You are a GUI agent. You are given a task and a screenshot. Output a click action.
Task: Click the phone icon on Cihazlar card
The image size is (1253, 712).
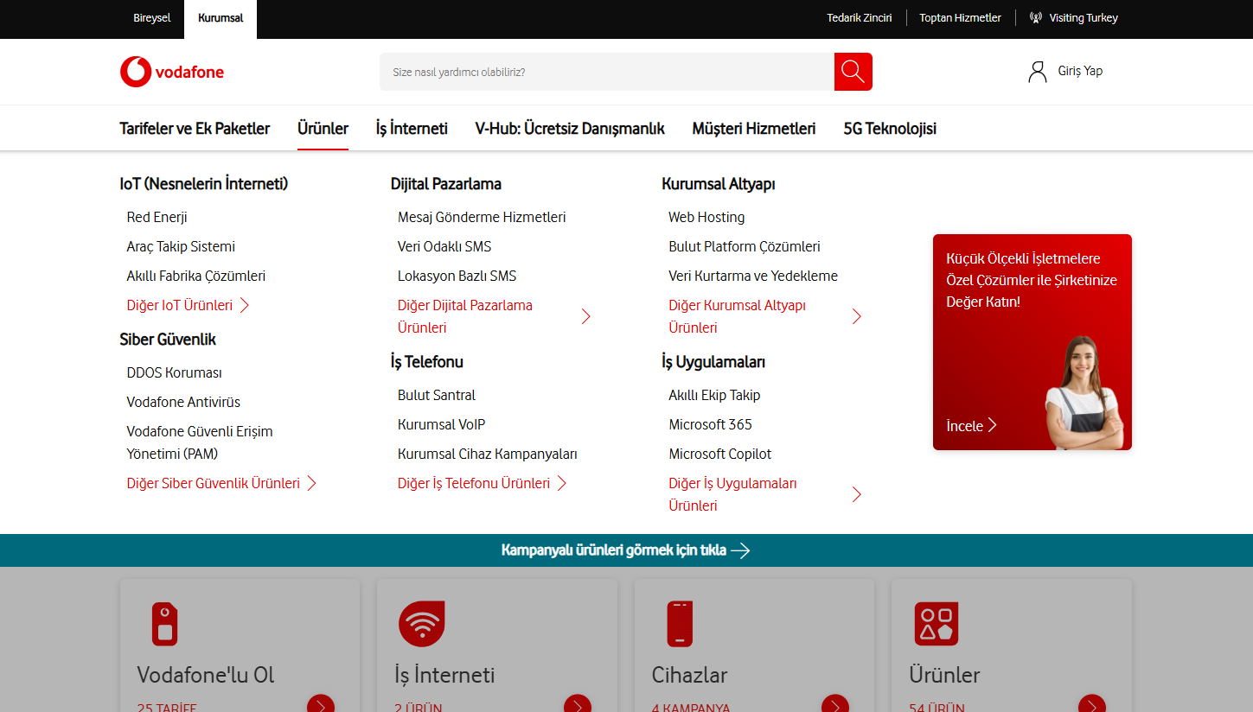(x=678, y=623)
